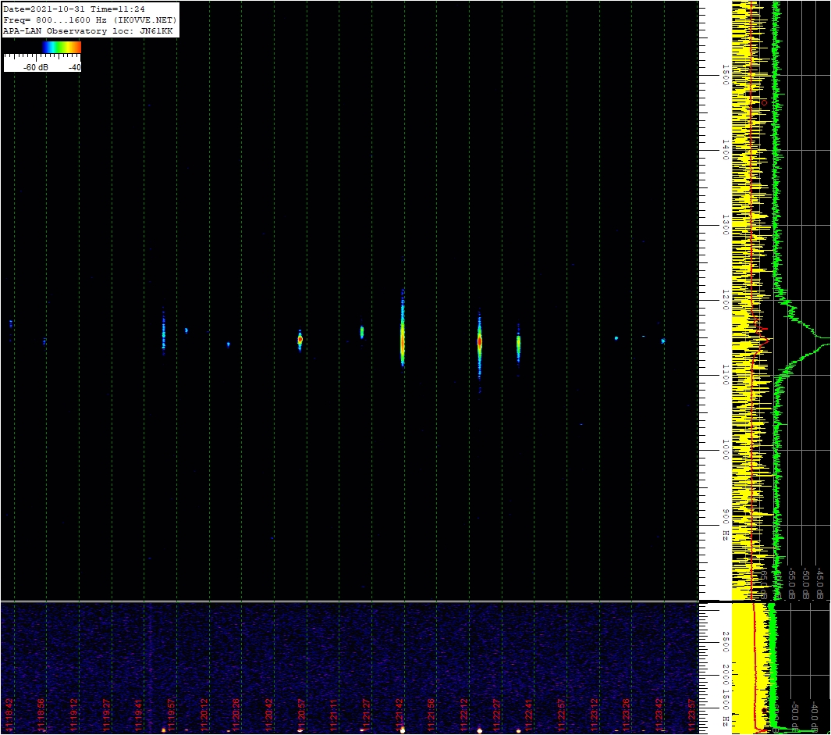Click the 1400 frequency axis label
This screenshot has height=735, width=831.
click(726, 150)
